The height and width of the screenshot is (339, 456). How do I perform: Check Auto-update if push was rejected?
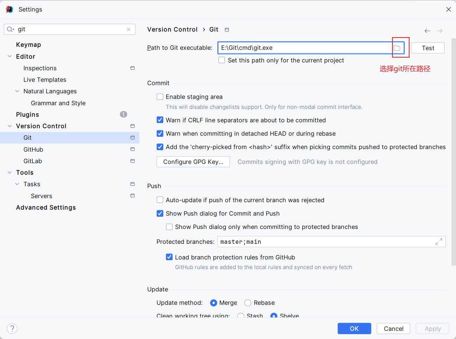(160, 200)
